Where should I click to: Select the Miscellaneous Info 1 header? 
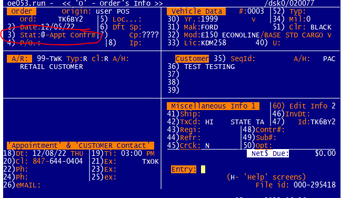pyautogui.click(x=213, y=106)
